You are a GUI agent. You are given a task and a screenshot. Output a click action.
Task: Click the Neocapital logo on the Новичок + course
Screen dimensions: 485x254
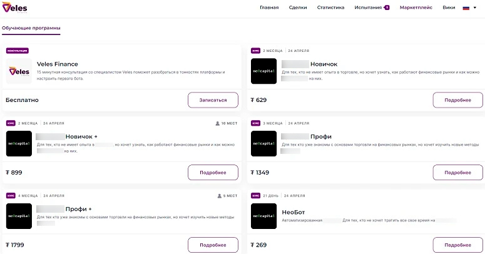pos(19,143)
